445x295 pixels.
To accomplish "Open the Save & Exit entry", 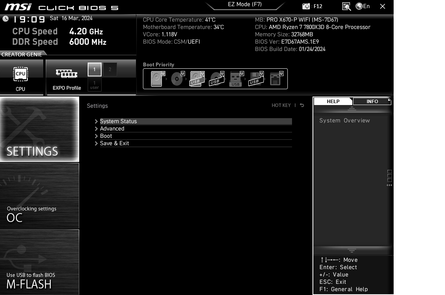I will pyautogui.click(x=196, y=144).
